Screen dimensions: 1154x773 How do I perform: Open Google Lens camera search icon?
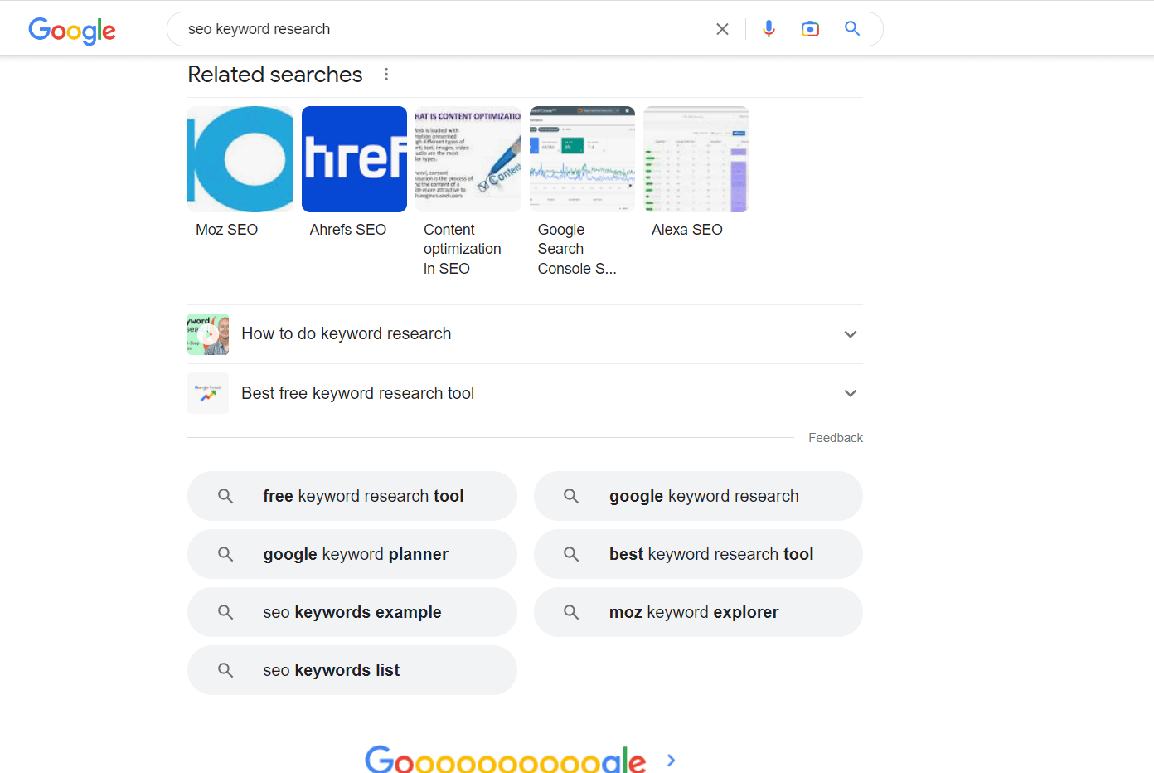pos(810,29)
